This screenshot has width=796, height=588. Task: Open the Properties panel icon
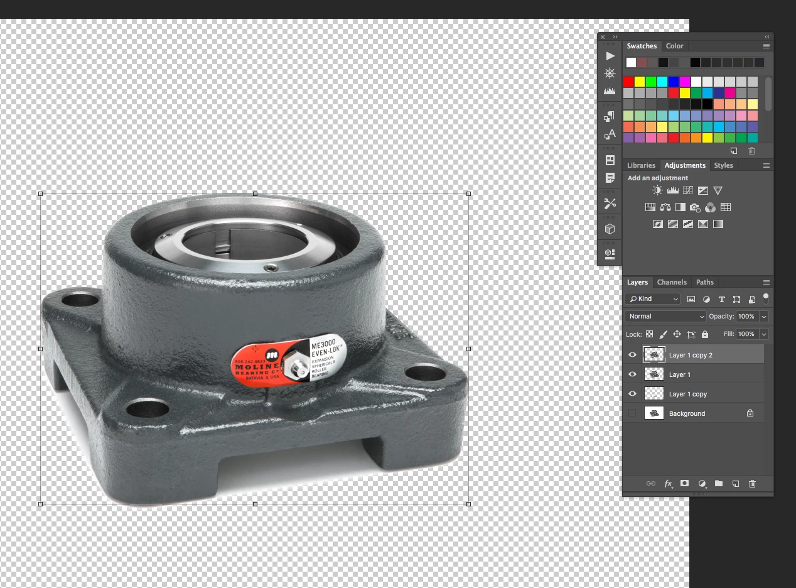pyautogui.click(x=610, y=160)
